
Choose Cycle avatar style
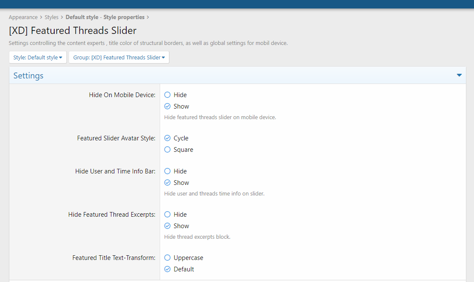pos(167,138)
